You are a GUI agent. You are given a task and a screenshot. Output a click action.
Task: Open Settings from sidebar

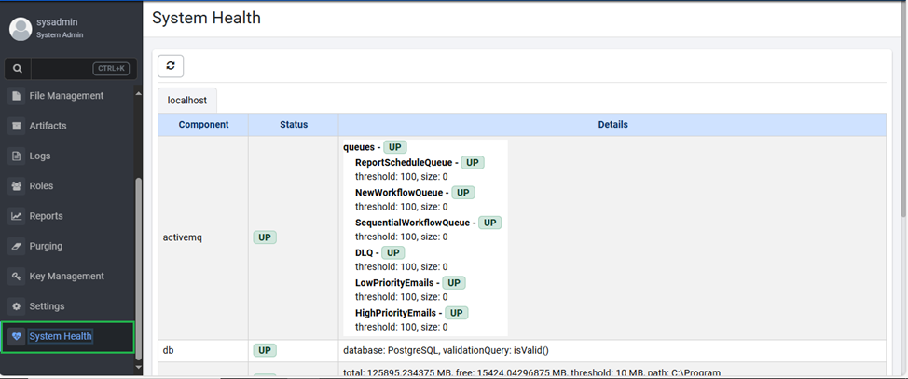click(47, 306)
